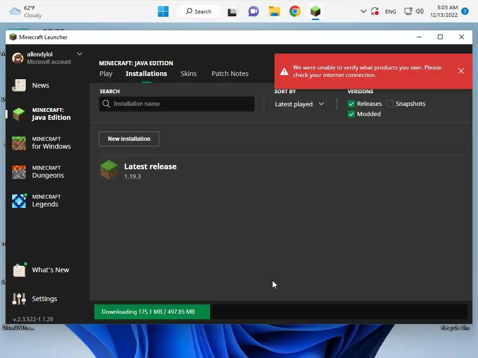Image resolution: width=478 pixels, height=358 pixels.
Task: Click the UltraUXThe... desktop item label
Action: point(18,327)
